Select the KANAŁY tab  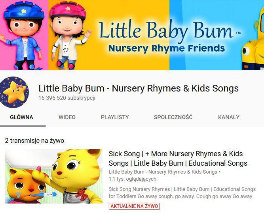229,117
